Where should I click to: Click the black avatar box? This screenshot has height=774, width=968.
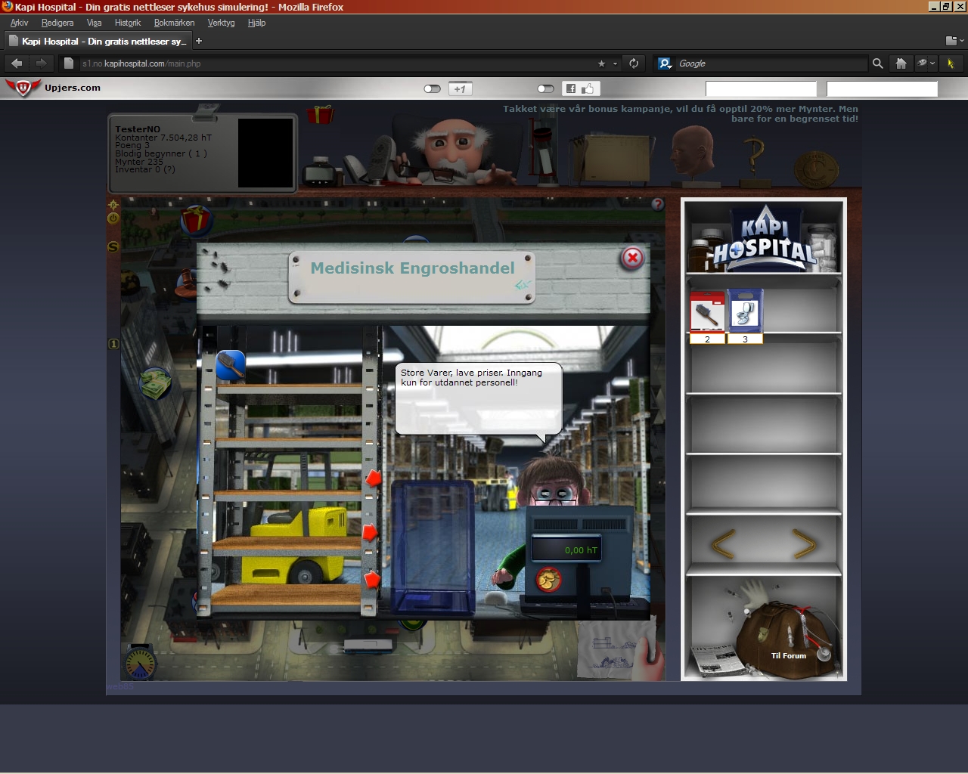(265, 153)
